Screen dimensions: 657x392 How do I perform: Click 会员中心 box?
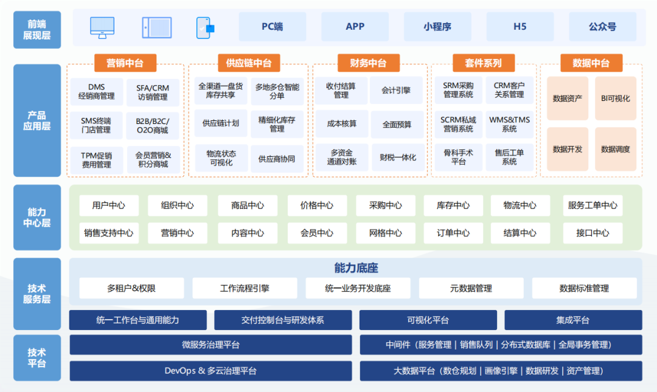coord(317,233)
